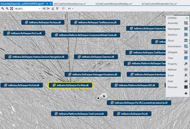Select node JetBrains.ReSharper.DebuggerVisualizers.dll

pos(93,74)
